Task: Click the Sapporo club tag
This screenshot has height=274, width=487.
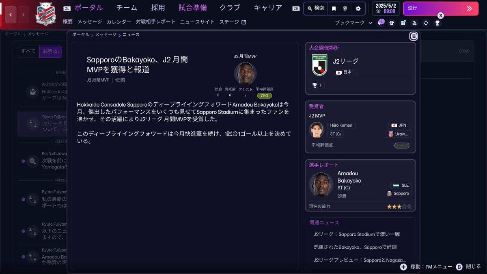Action: point(398,194)
